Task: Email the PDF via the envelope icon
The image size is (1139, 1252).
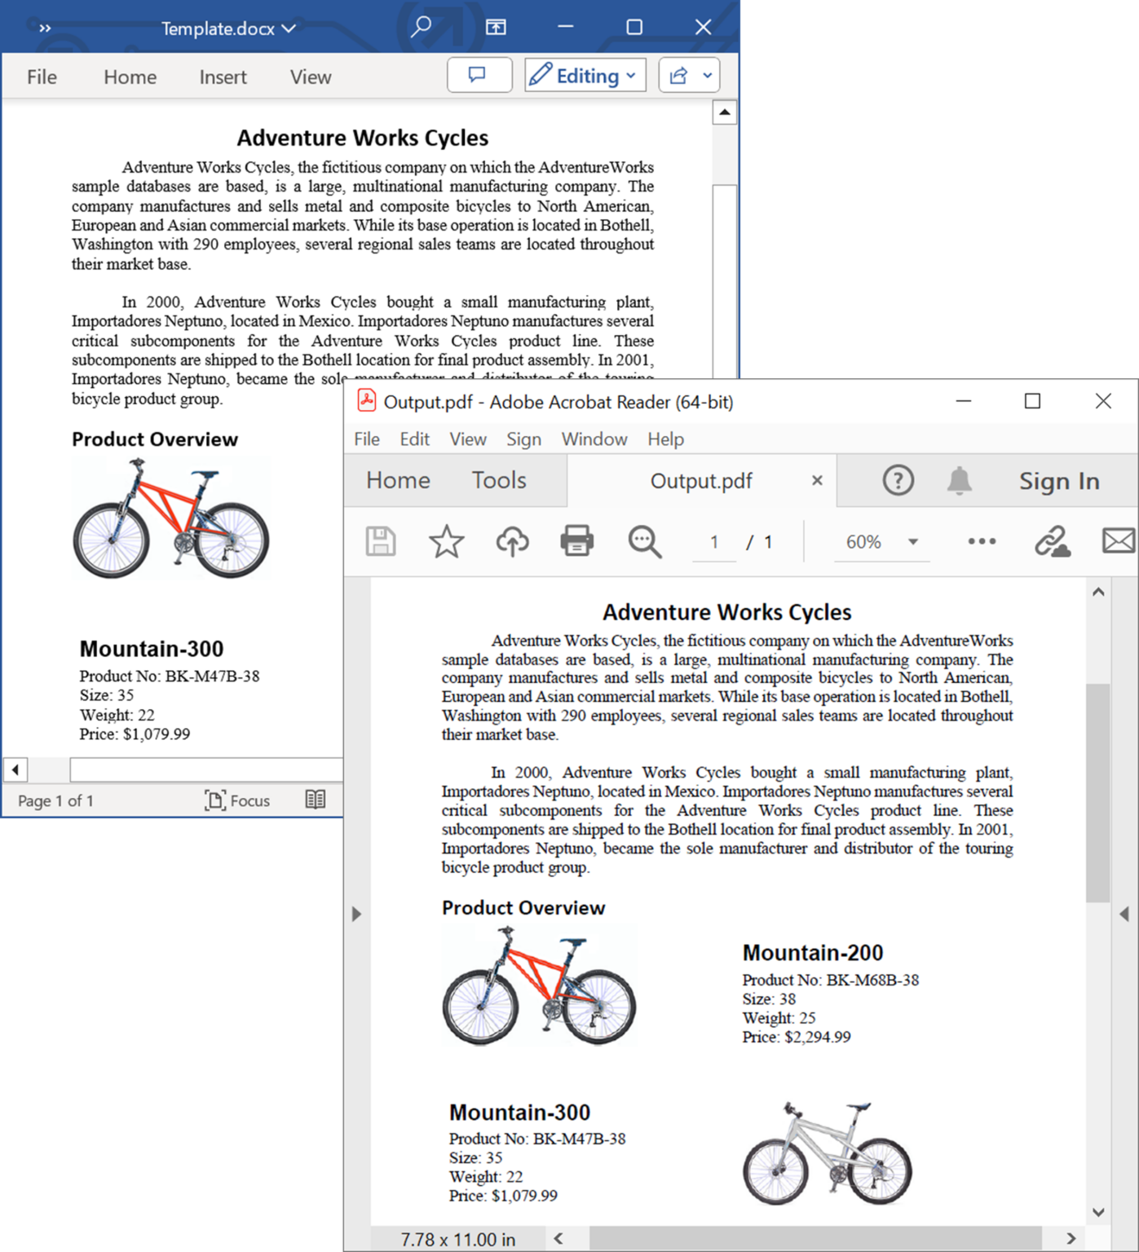Action: (x=1119, y=540)
